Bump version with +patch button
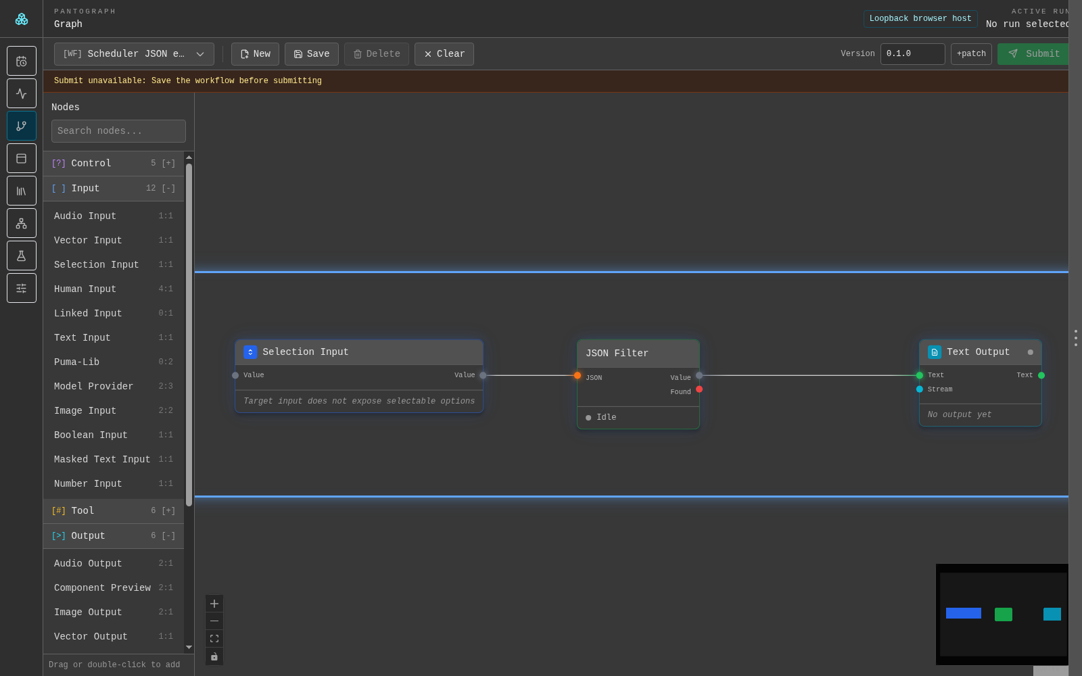1082x676 pixels. point(971,54)
